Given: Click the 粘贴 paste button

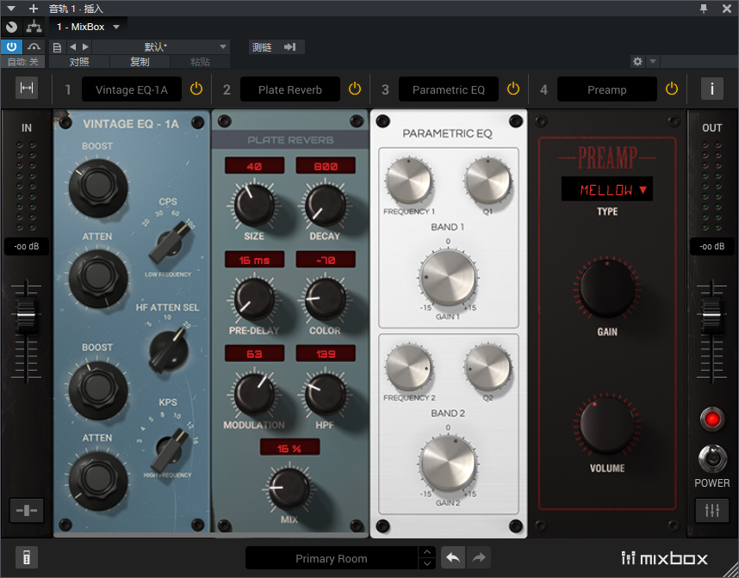Looking at the screenshot, I should point(200,62).
